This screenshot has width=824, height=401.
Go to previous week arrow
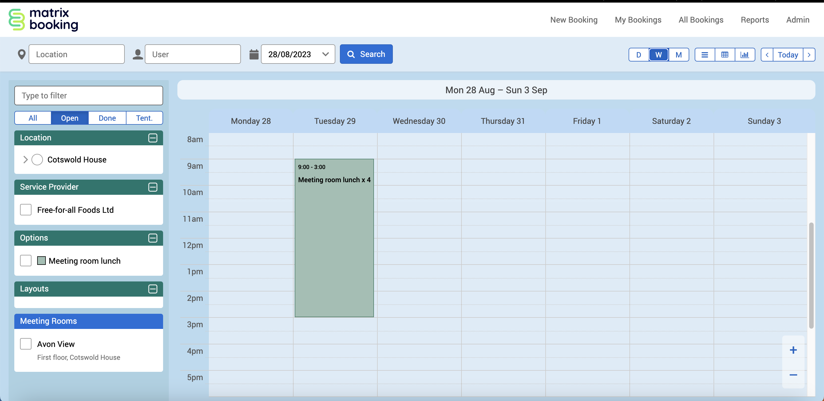(x=767, y=55)
